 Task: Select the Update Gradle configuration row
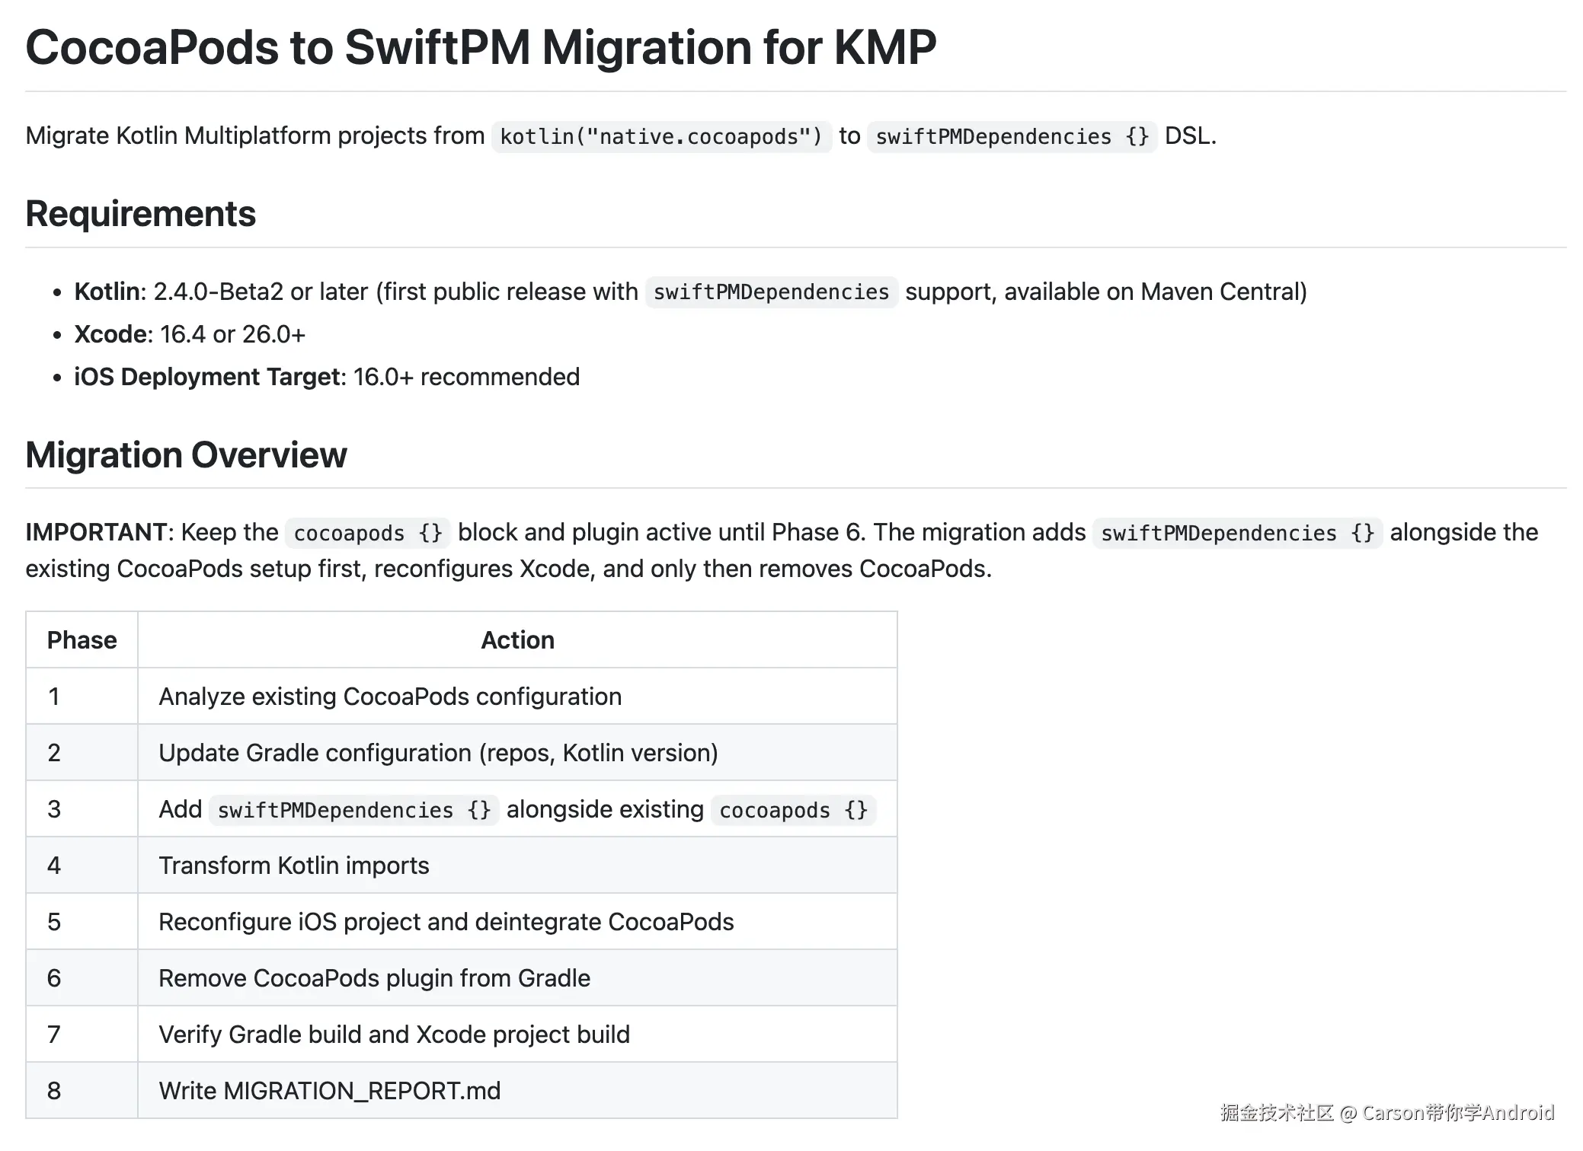tap(462, 753)
